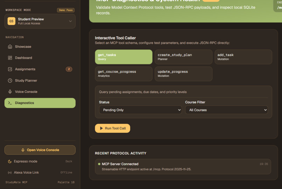Image resolution: width=282 pixels, height=189 pixels.
Task: Click the Streamable HTTP endpoint description line
Action: 146,169
